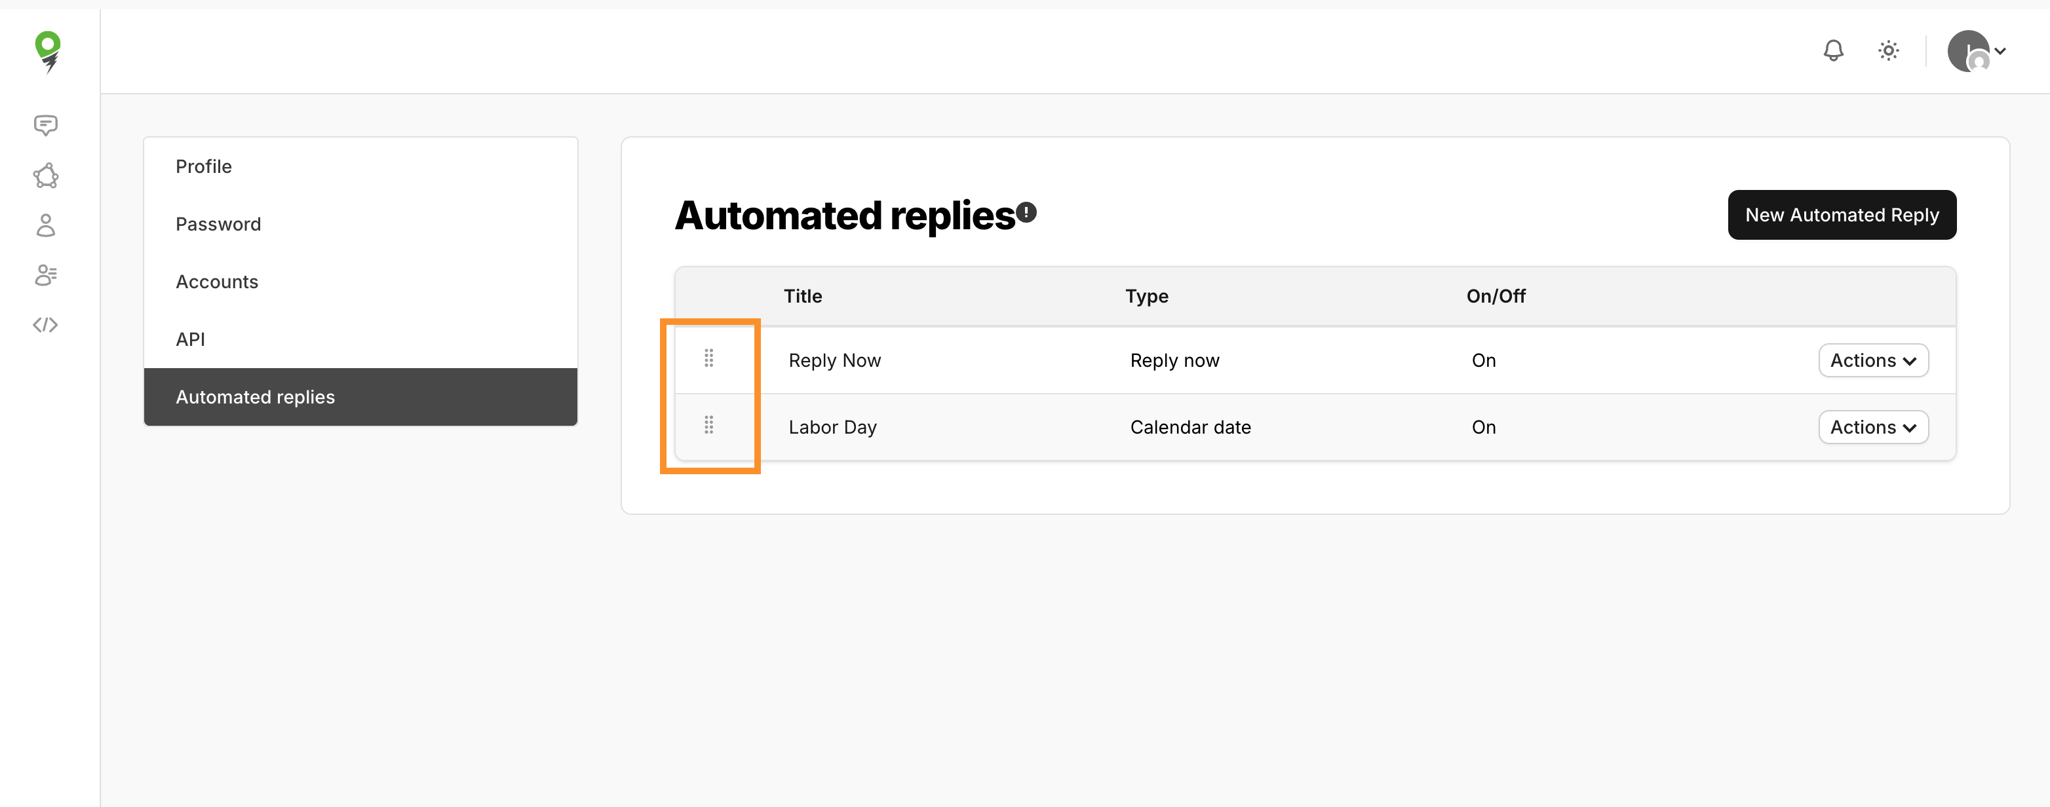Click the contacts list icon in the sidebar
The width and height of the screenshot is (2050, 807).
coord(45,274)
